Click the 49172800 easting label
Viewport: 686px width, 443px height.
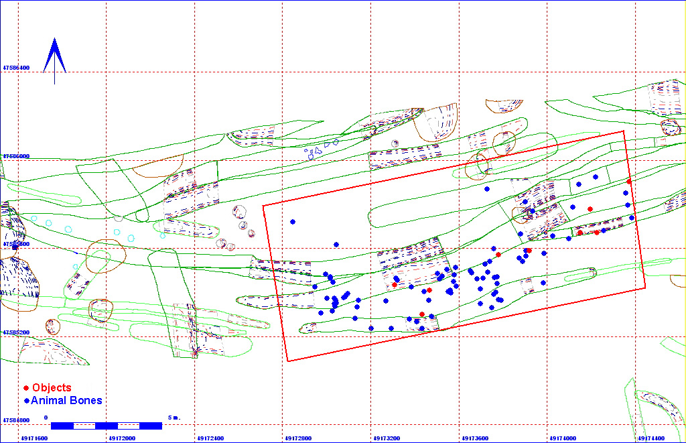(298, 438)
